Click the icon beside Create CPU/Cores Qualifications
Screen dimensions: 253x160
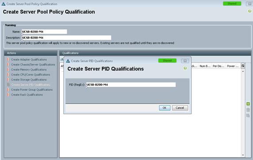click(x=8, y=74)
